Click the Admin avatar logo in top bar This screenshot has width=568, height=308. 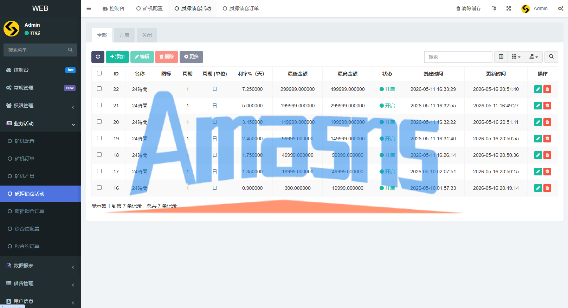(525, 9)
